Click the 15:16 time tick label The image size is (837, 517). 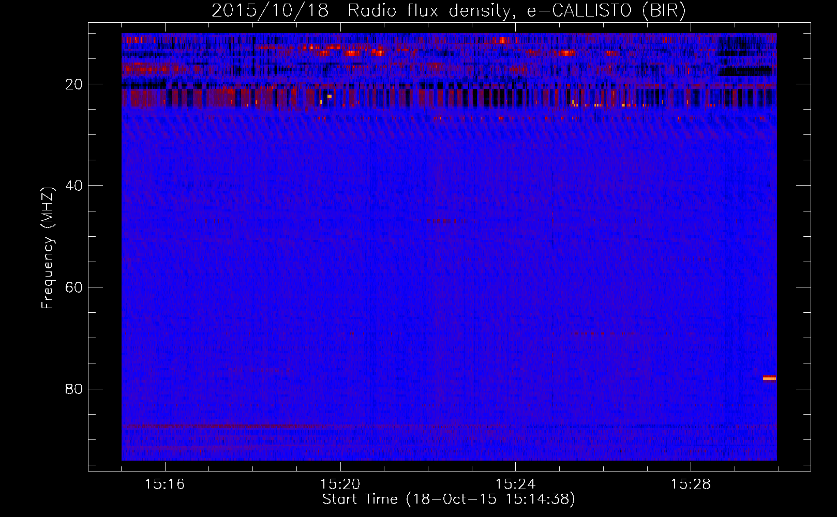(x=165, y=484)
